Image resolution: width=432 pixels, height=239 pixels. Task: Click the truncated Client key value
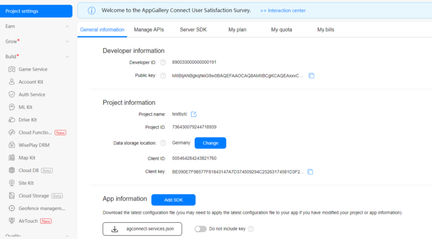tap(238, 172)
